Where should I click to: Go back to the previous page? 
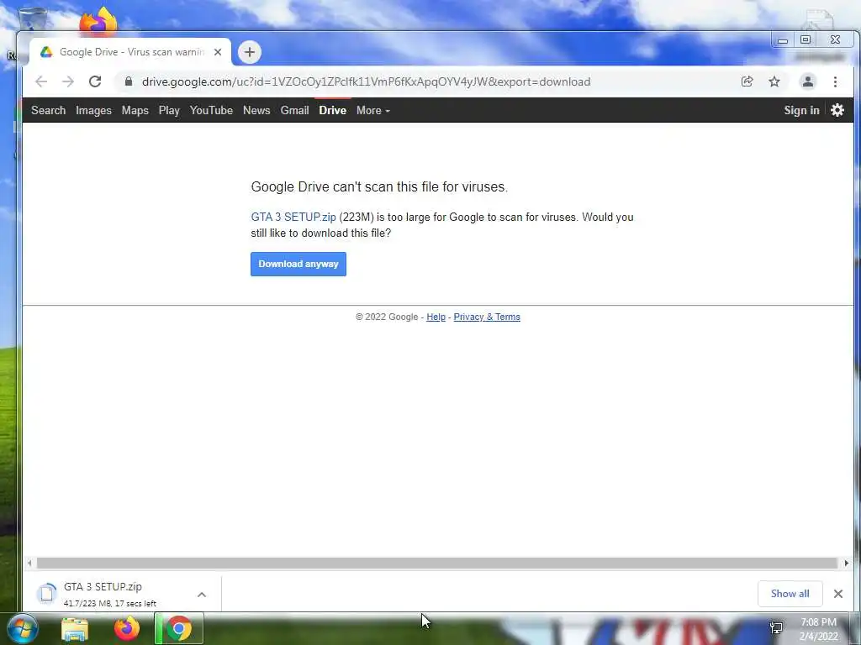[41, 81]
